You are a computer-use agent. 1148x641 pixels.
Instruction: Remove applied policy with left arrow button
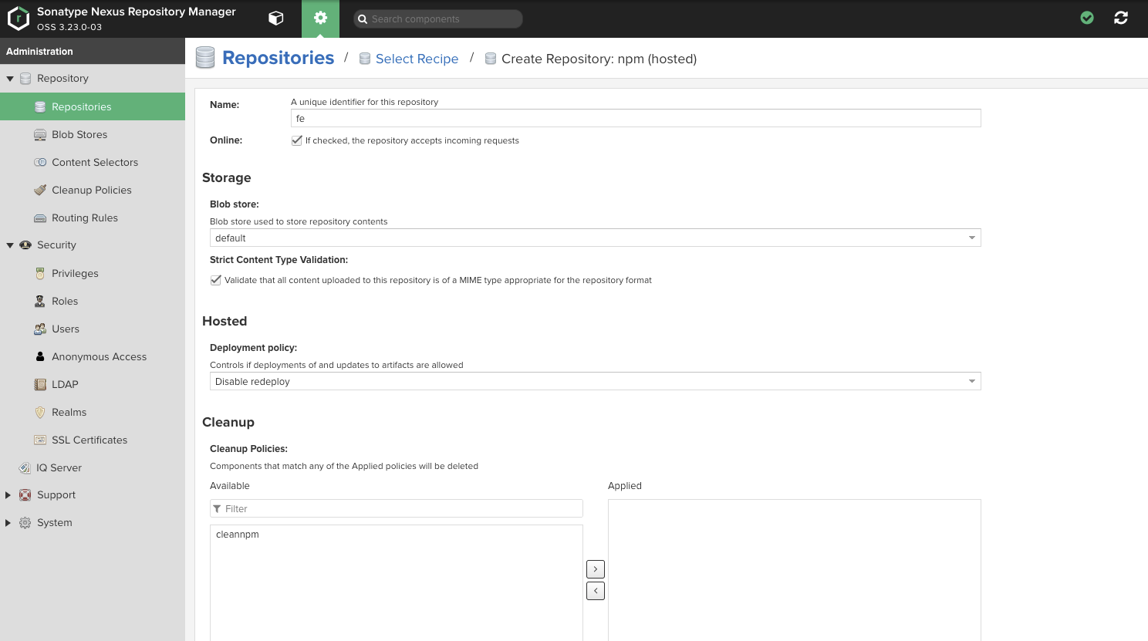[596, 591]
